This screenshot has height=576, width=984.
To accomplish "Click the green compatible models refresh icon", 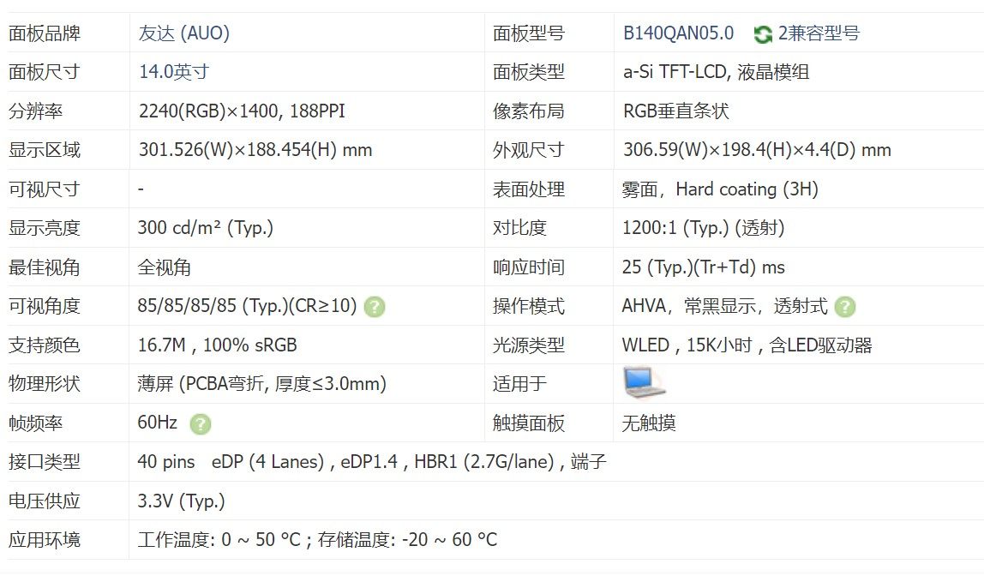I will (762, 34).
